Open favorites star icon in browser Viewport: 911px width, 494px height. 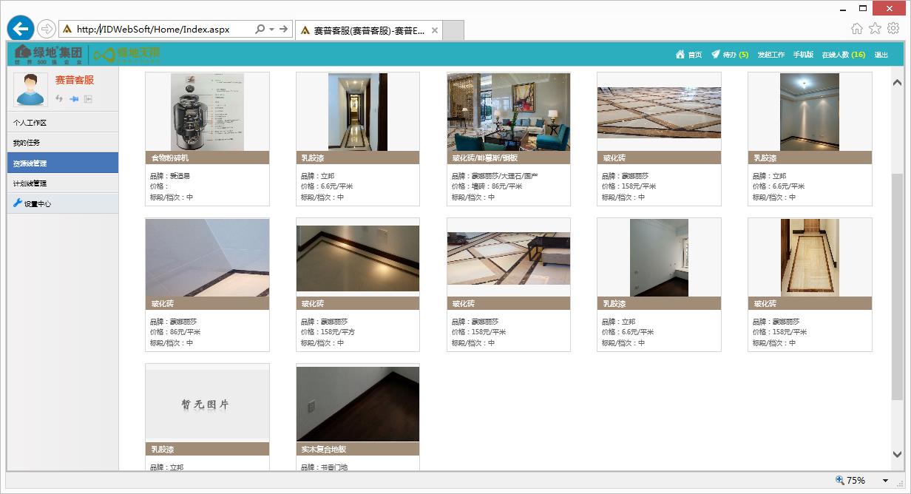tap(875, 29)
